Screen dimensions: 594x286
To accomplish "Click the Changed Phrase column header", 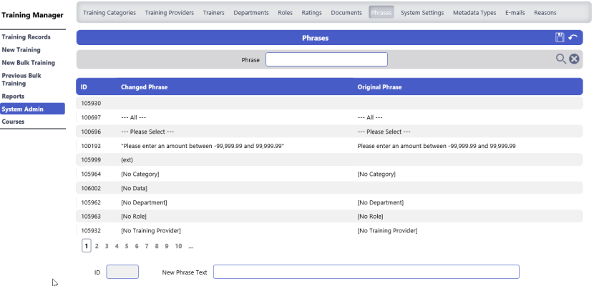I will coord(145,87).
